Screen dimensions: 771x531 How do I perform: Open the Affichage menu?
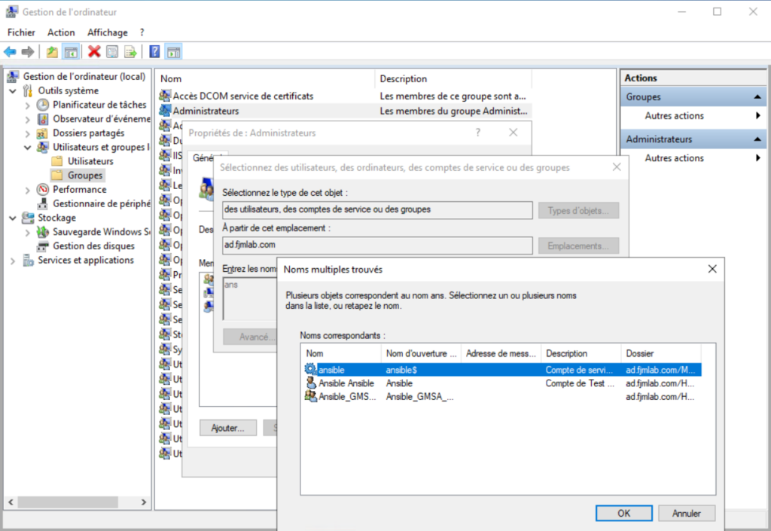click(x=107, y=32)
